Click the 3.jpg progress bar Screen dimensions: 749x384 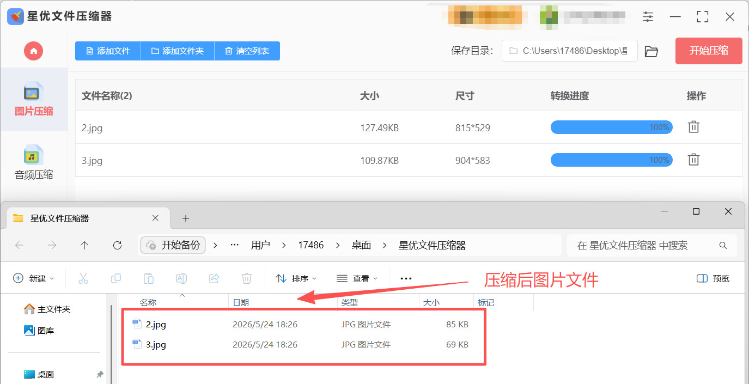[611, 160]
